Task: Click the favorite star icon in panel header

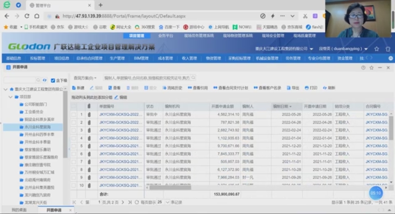Action: 371,67
